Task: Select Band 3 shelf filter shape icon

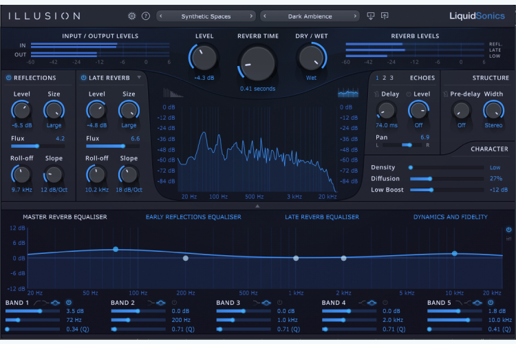Action: [x=257, y=303]
